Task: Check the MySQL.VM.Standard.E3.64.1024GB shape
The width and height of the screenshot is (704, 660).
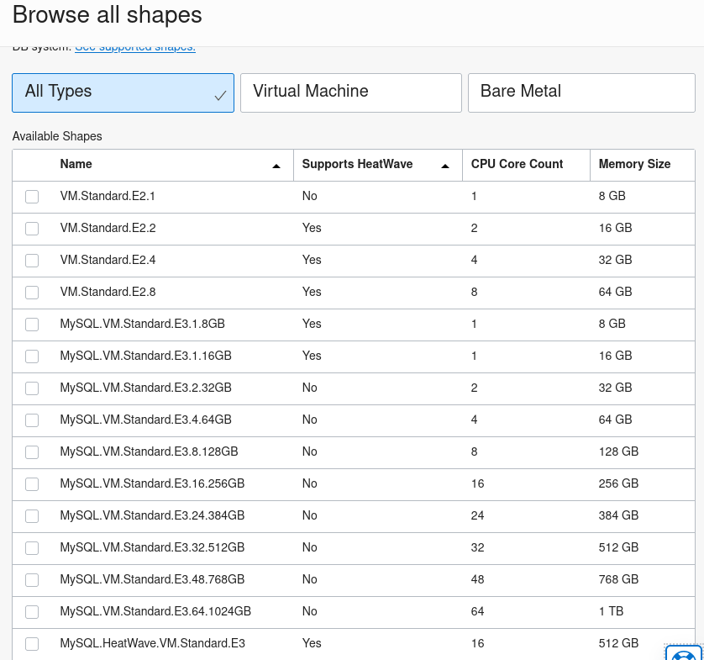Action: point(31,611)
